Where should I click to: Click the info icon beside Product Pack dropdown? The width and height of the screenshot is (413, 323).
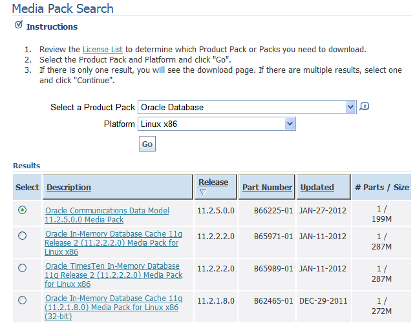(365, 106)
